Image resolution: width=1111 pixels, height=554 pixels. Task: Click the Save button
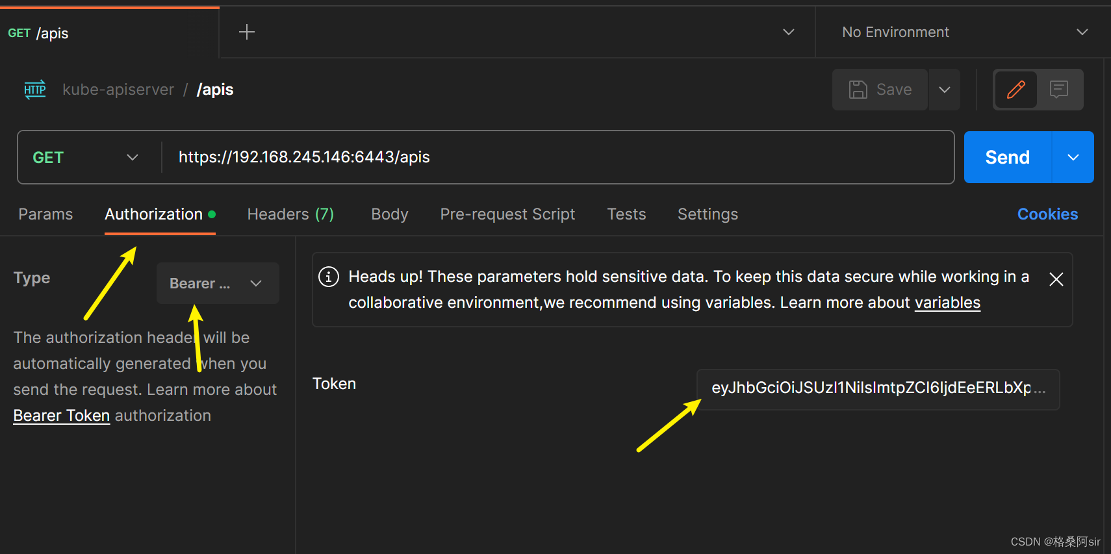880,90
